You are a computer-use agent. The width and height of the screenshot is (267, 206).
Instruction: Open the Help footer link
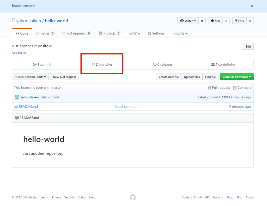(x=92, y=197)
